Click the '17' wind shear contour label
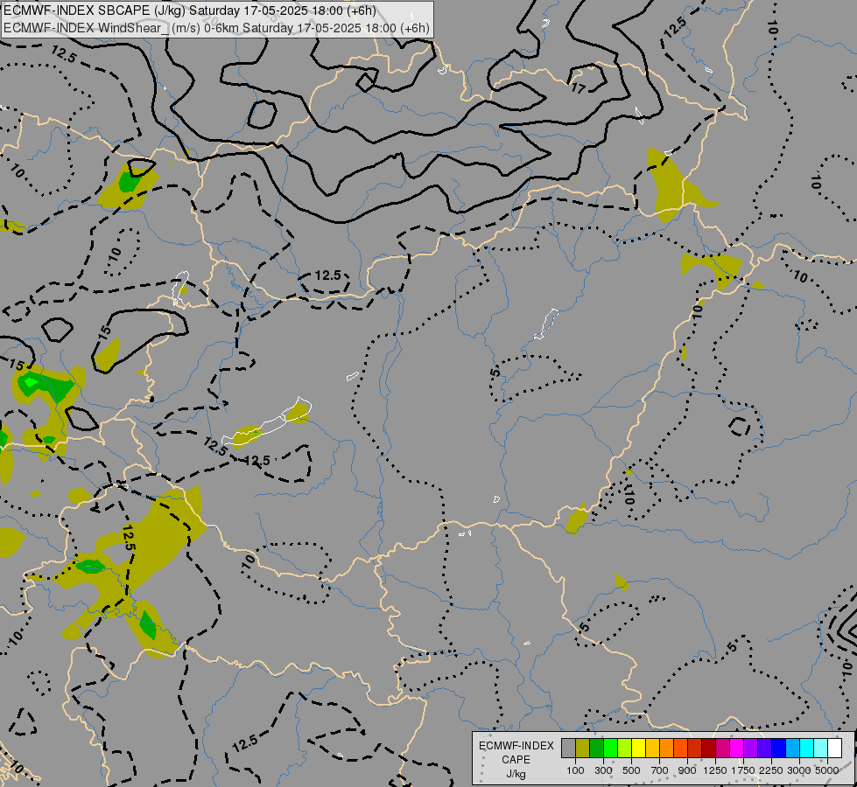 pos(579,88)
